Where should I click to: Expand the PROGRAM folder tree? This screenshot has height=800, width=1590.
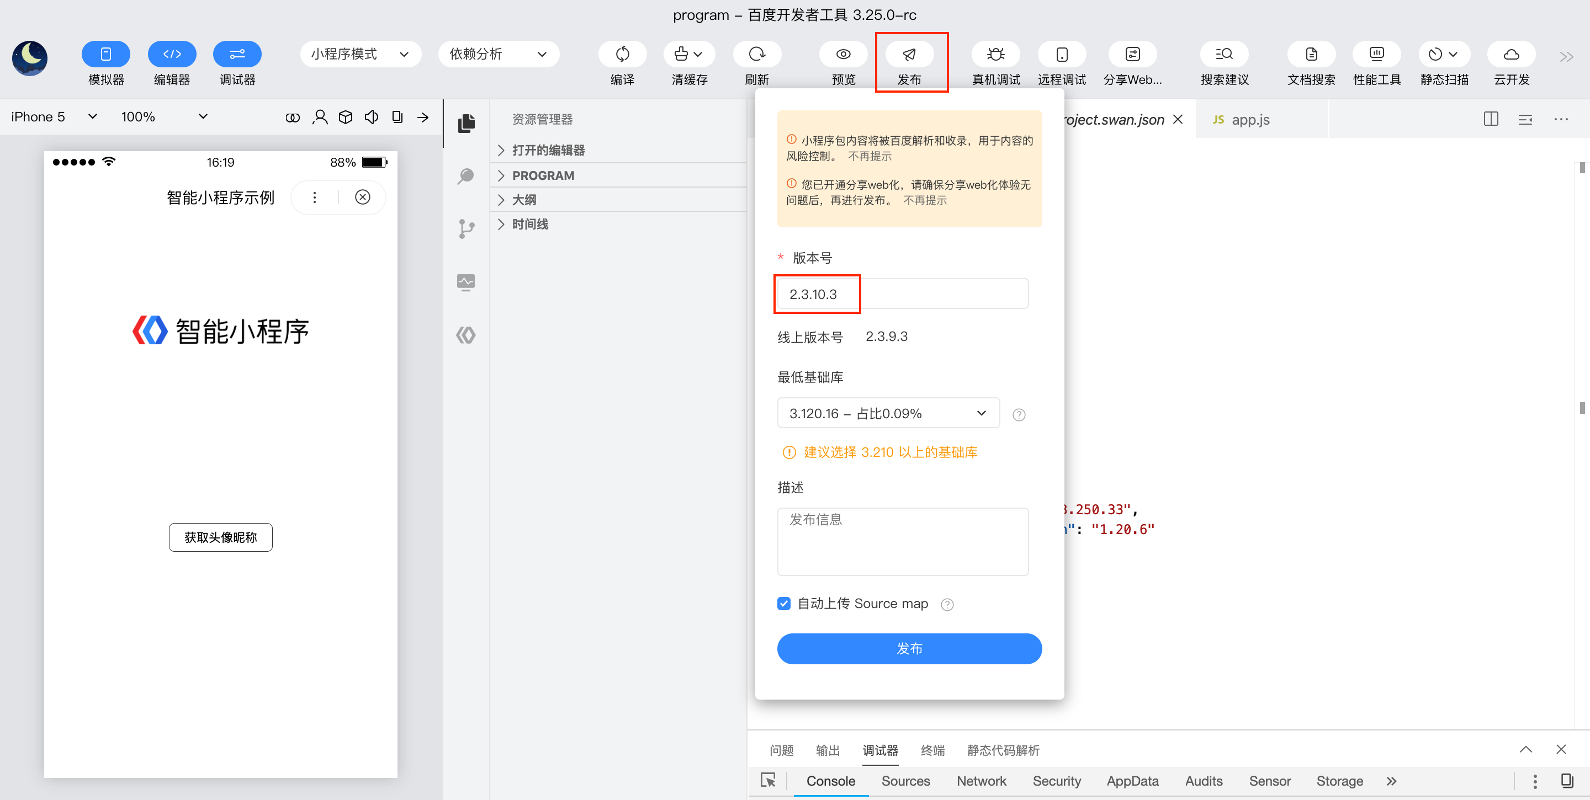click(x=543, y=175)
